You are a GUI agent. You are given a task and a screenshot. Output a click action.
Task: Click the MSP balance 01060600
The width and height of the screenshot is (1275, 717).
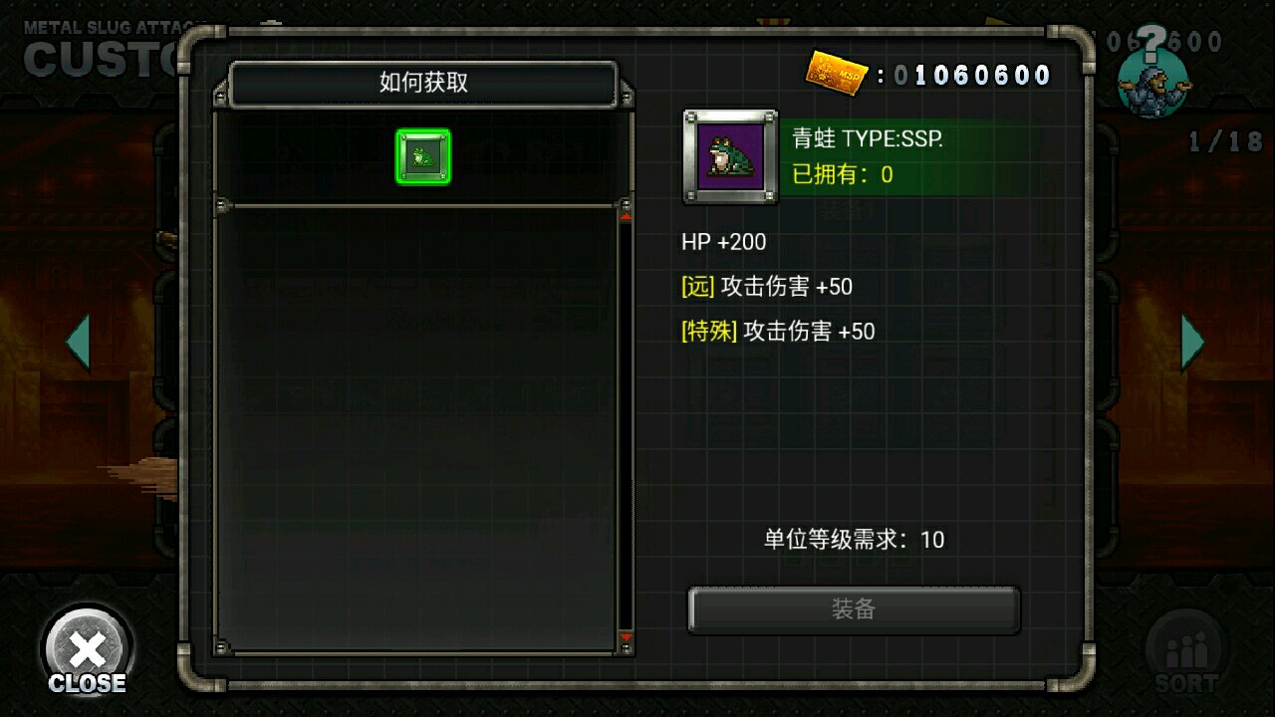point(972,76)
